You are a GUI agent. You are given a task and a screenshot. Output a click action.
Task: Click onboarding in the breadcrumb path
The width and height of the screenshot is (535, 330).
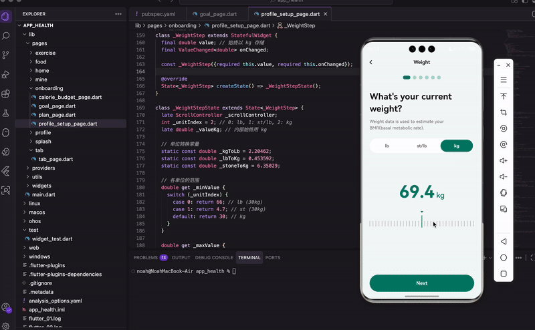(x=182, y=25)
